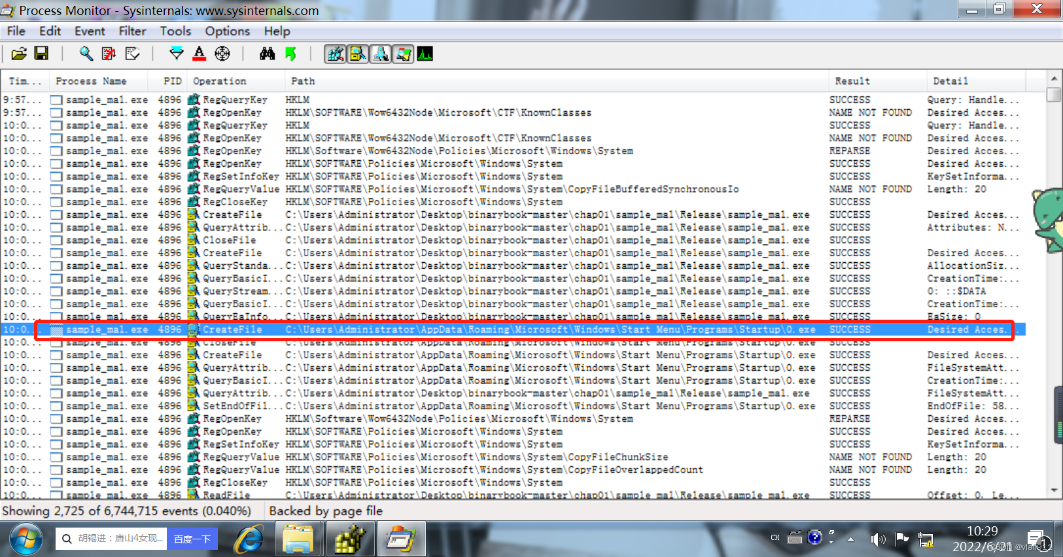Viewport: 1063px width, 557px height.
Task: Open the Tools menu
Action: (x=175, y=31)
